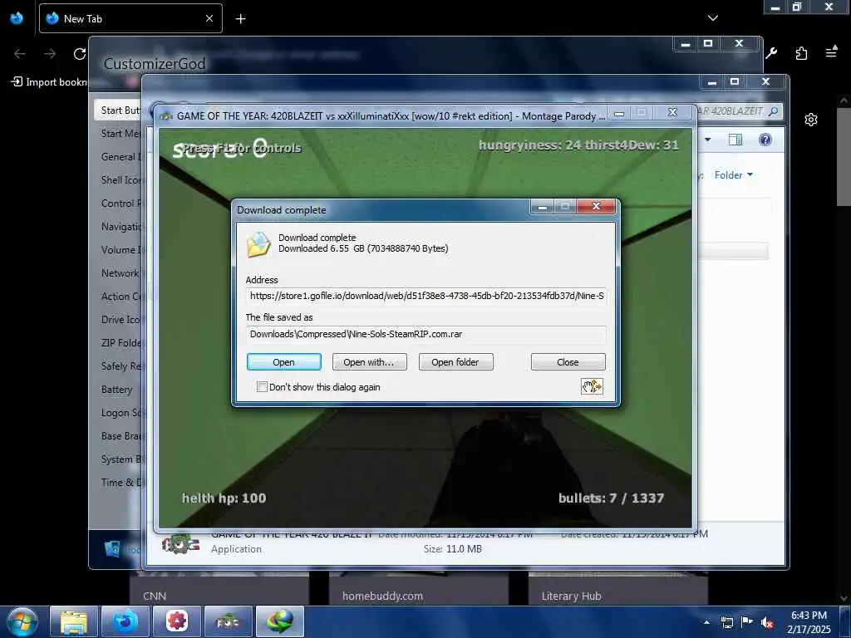This screenshot has height=638, width=851.
Task: Open a new Firefox tab
Action: pyautogui.click(x=240, y=18)
